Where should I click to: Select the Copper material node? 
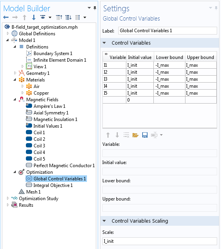coord(41,93)
